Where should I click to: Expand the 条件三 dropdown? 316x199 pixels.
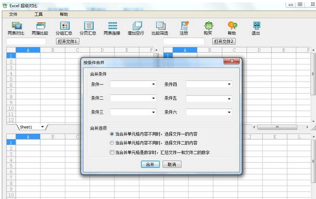pos(153,112)
